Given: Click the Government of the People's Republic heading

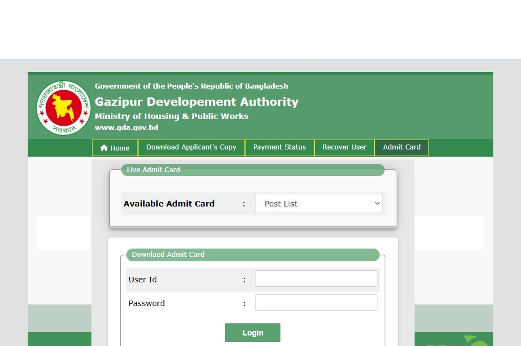Looking at the screenshot, I should point(191,86).
